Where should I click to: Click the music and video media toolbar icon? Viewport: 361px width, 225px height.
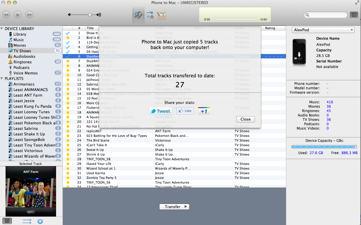[x=138, y=15]
